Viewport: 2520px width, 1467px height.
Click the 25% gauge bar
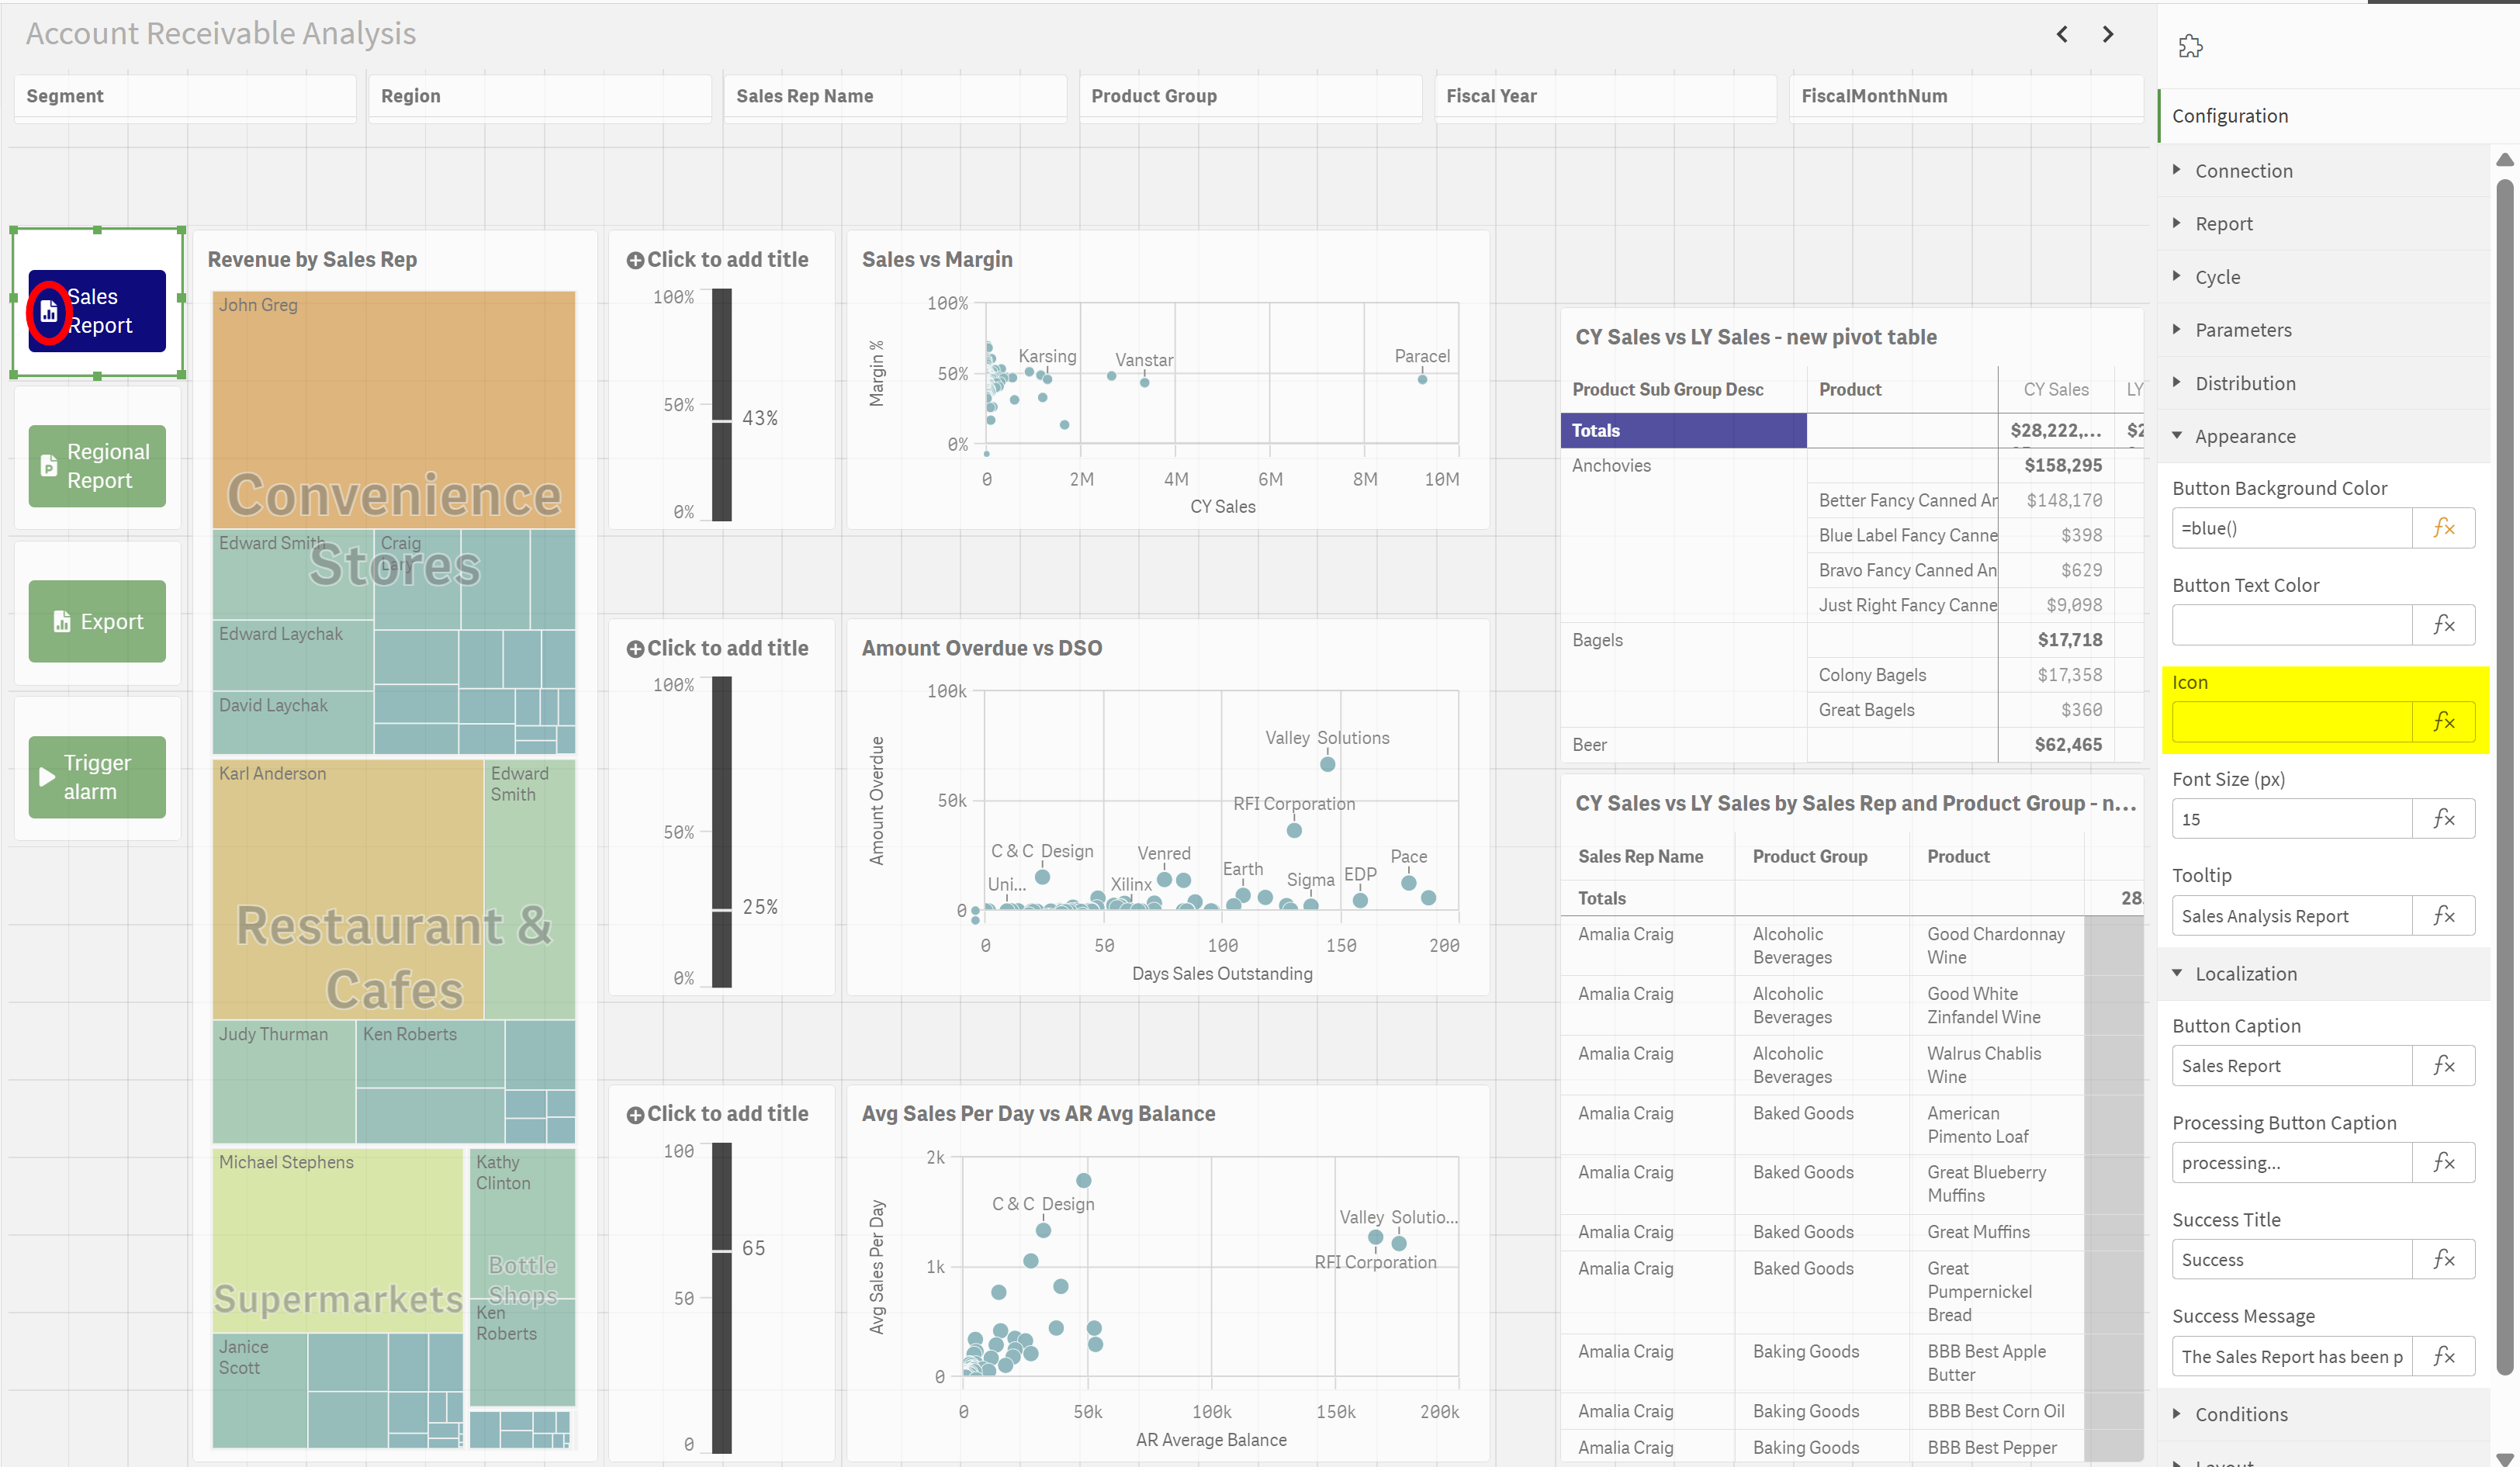722,832
